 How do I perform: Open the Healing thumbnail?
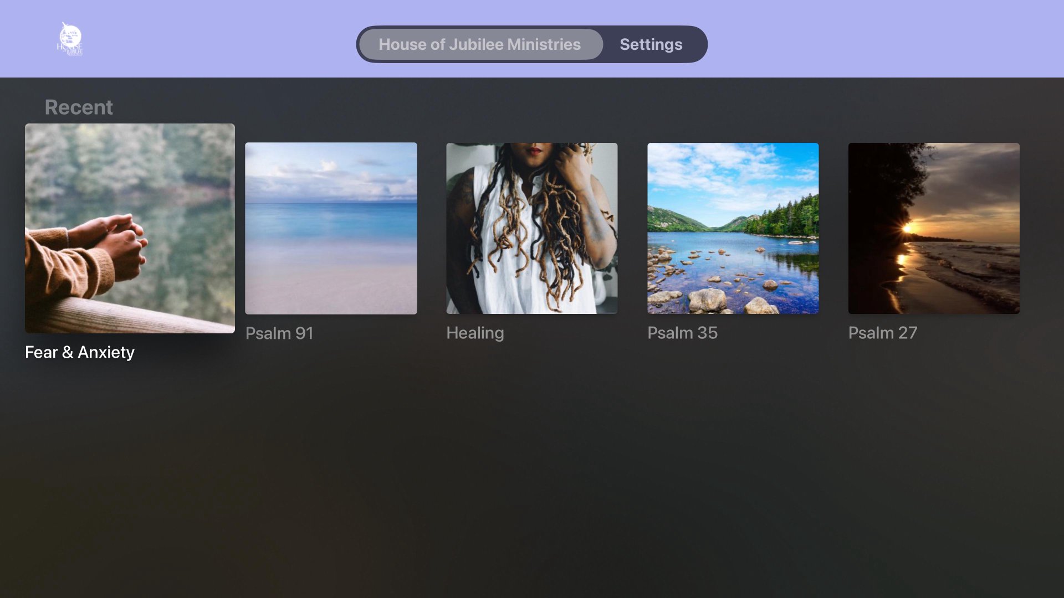[x=532, y=228]
